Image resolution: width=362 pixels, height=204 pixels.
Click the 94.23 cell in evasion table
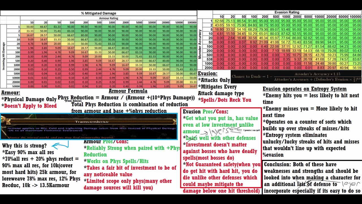tap(344, 46)
